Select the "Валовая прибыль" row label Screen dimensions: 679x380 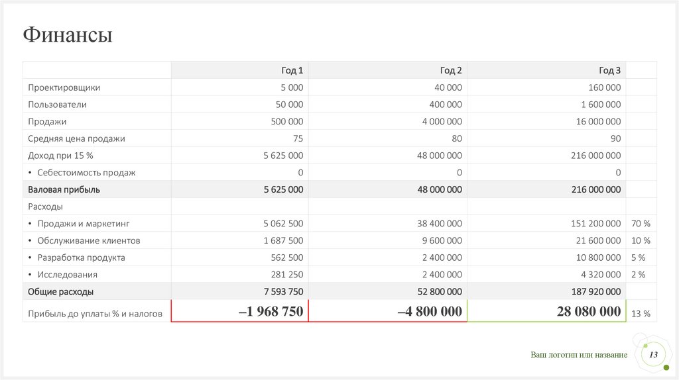[x=64, y=189]
